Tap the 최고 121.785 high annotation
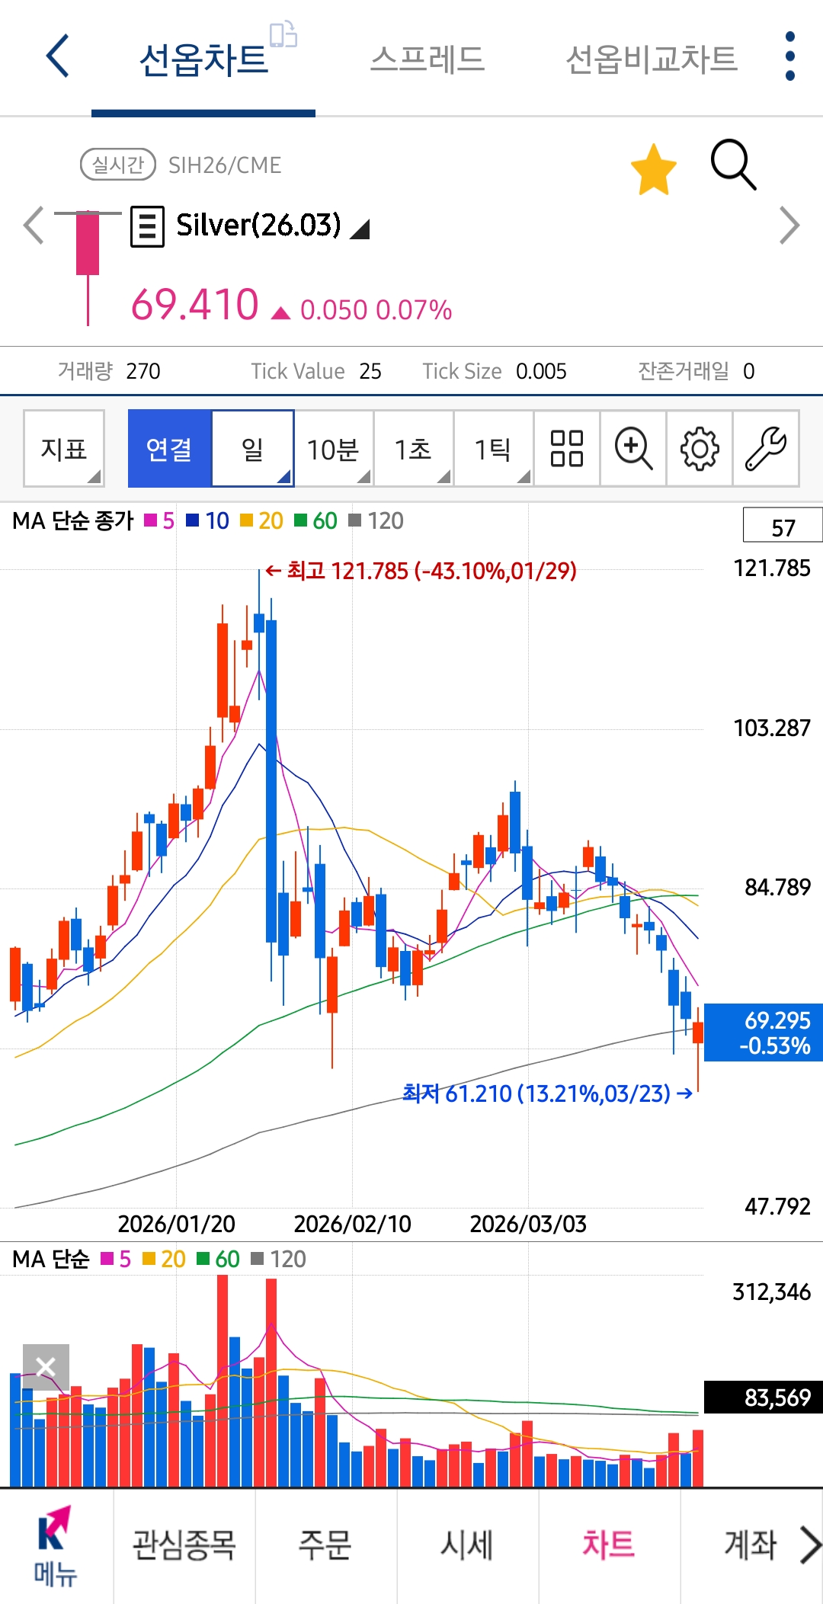The height and width of the screenshot is (1604, 823). [x=421, y=571]
